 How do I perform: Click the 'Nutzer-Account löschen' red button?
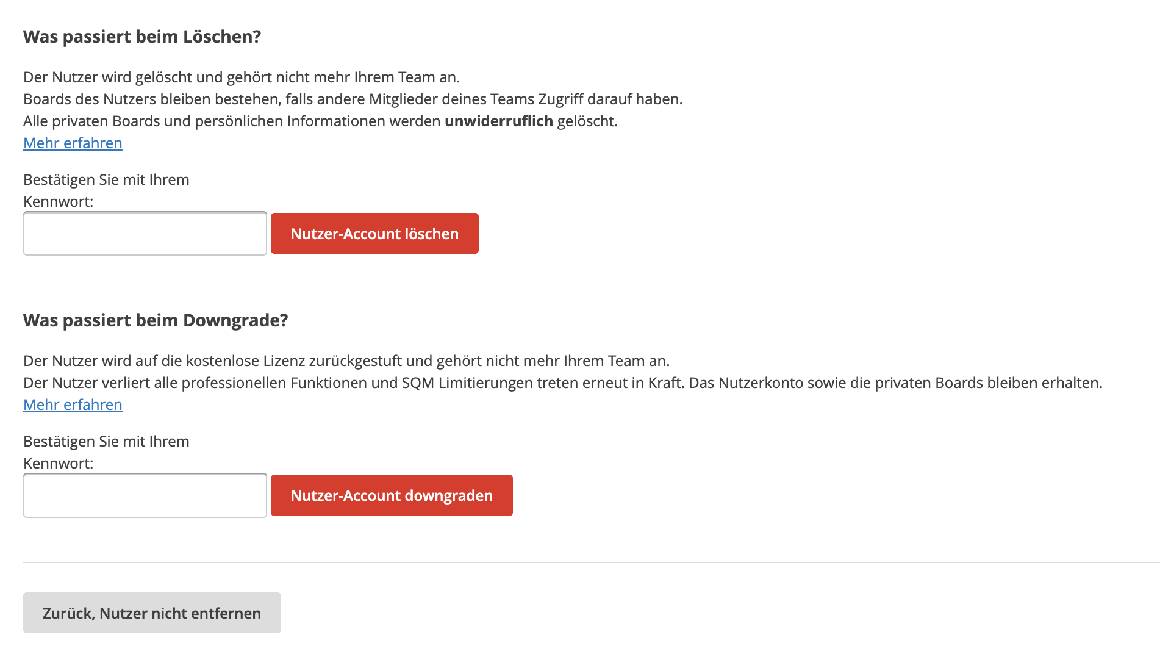click(374, 234)
